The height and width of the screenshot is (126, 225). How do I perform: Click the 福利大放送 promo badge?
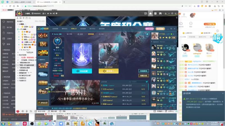tap(149, 29)
